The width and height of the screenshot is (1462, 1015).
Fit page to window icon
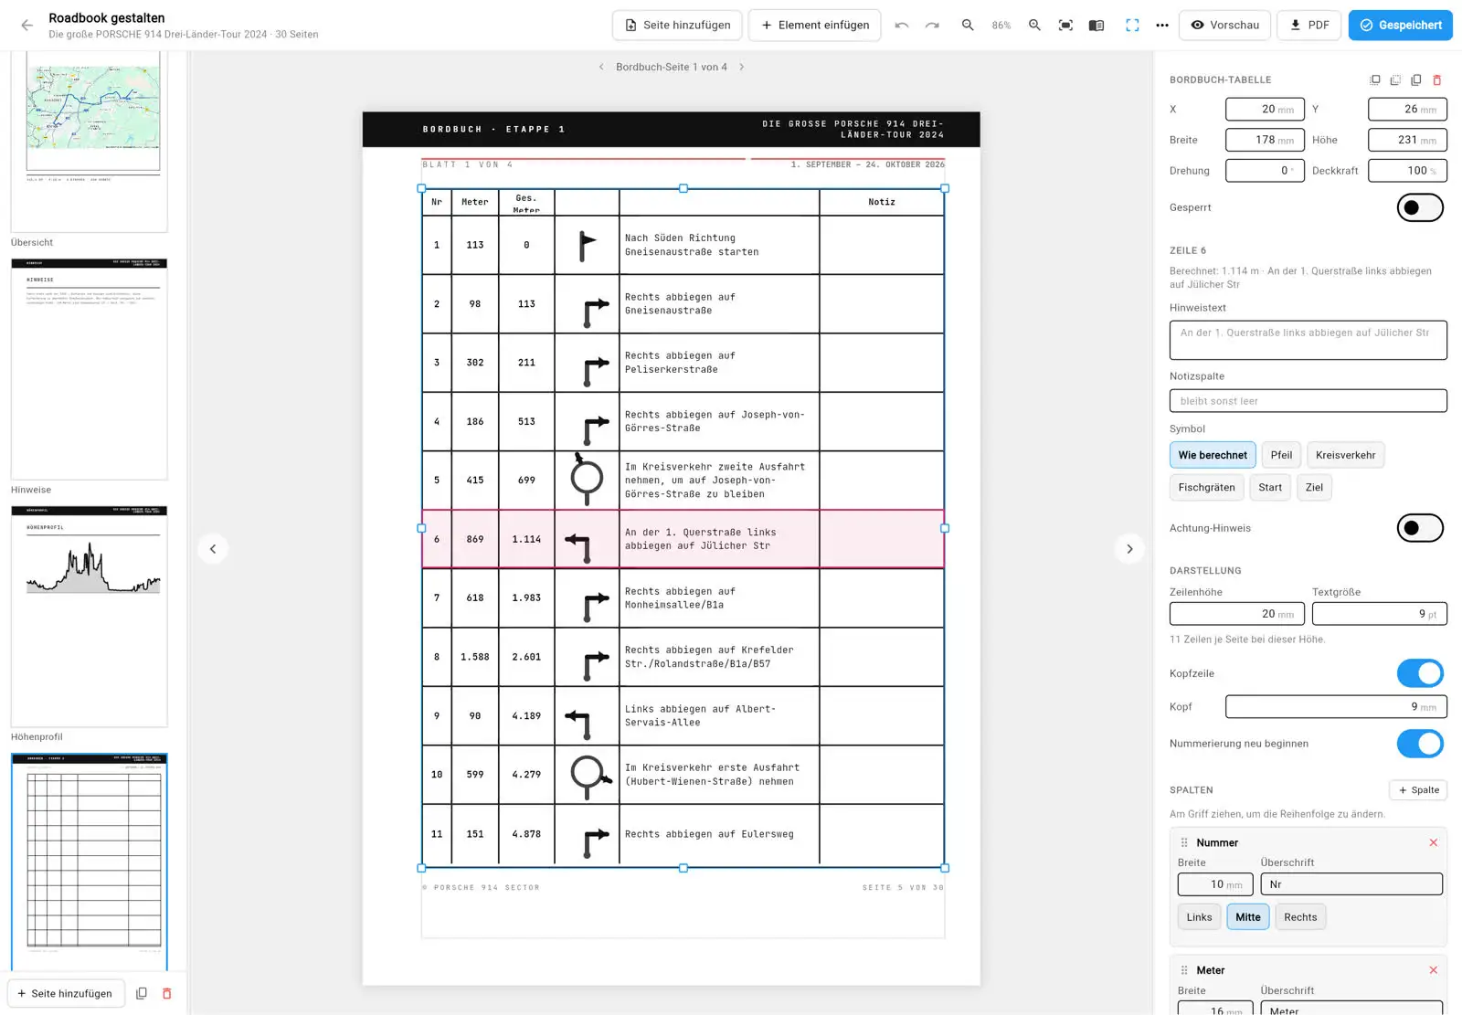click(1065, 26)
